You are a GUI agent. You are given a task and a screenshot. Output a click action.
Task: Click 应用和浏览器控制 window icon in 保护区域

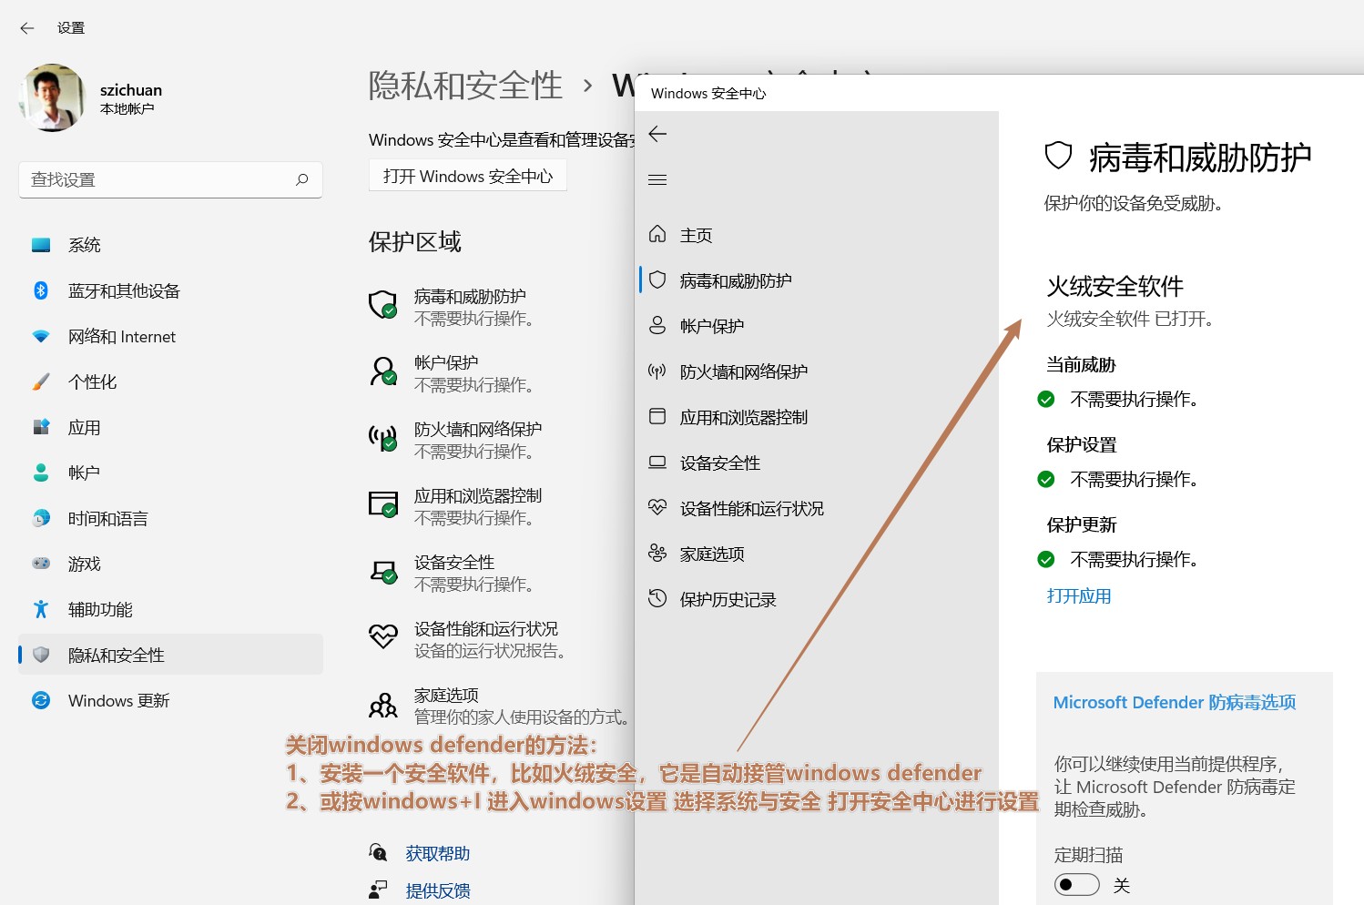click(x=383, y=504)
